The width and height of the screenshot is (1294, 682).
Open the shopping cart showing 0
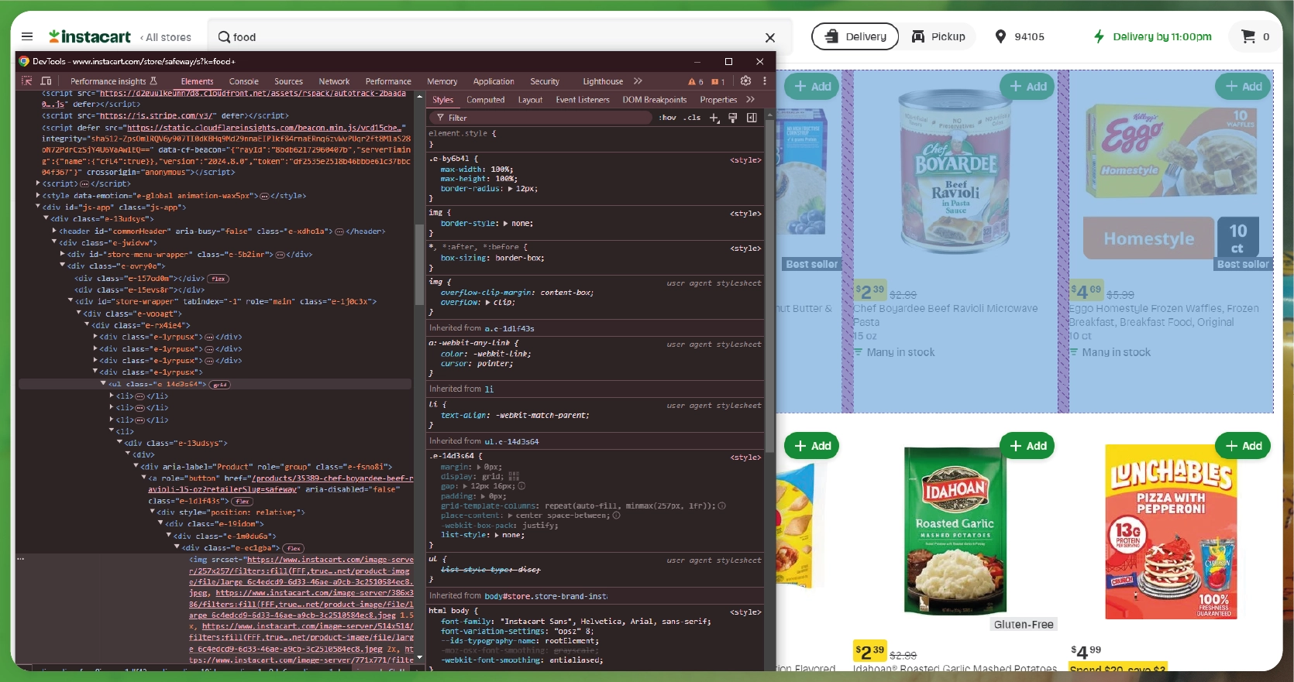(x=1255, y=36)
